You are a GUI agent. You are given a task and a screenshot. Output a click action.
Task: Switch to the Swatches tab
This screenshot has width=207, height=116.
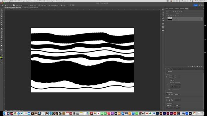coord(171,9)
